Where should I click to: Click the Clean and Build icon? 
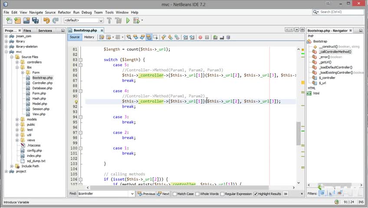[118, 21]
